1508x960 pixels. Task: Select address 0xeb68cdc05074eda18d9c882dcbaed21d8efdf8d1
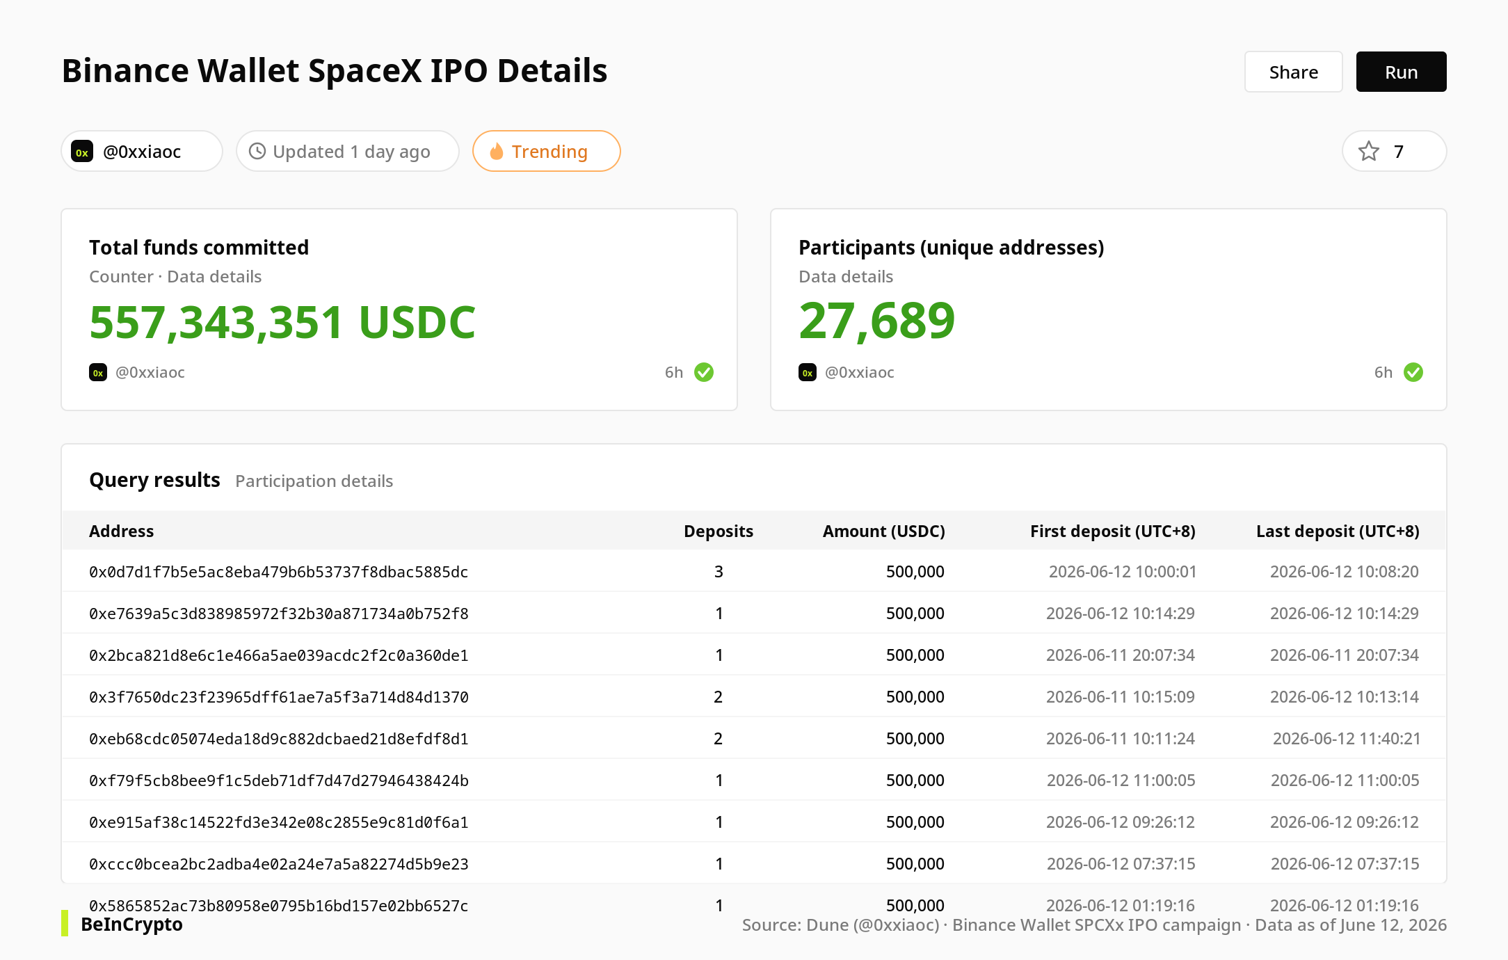[279, 739]
